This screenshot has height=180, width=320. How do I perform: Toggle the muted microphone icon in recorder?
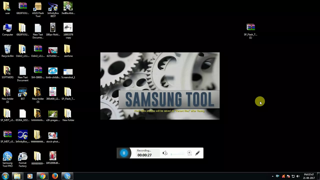(165, 153)
